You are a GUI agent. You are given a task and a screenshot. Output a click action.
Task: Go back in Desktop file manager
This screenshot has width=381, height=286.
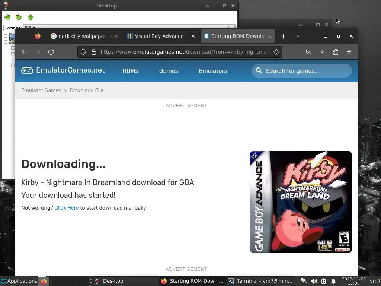point(7,17)
